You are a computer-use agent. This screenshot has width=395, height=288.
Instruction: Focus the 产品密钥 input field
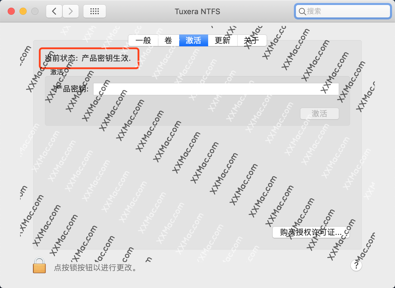click(216, 89)
